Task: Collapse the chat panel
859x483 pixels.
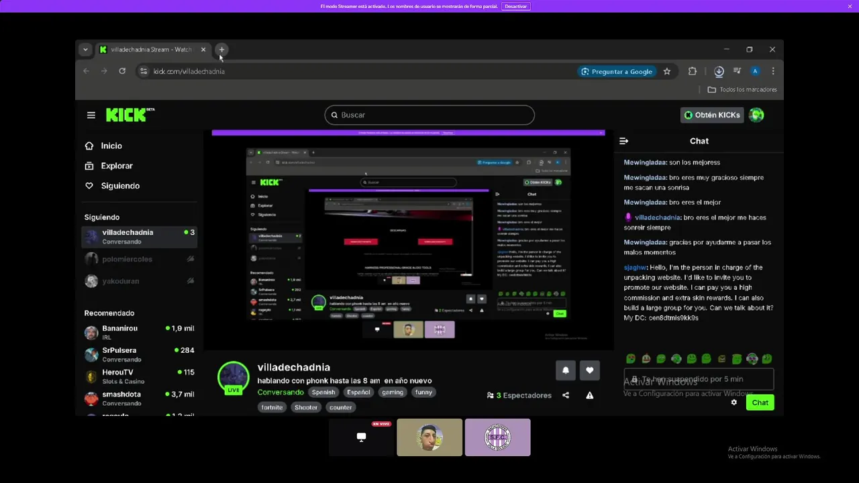Action: (623, 141)
